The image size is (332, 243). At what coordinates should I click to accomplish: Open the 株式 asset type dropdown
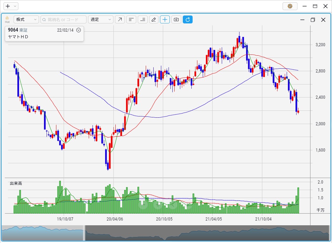point(26,20)
